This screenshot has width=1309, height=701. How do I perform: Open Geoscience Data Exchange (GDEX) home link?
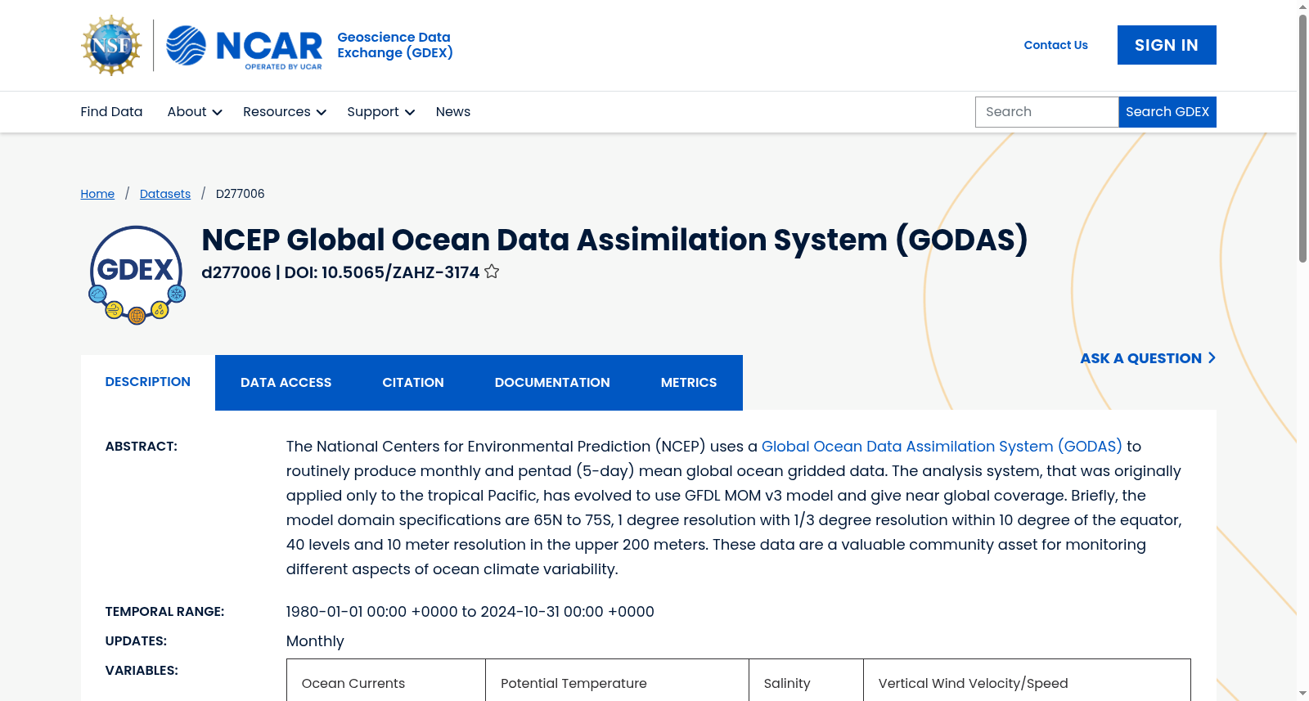394,45
